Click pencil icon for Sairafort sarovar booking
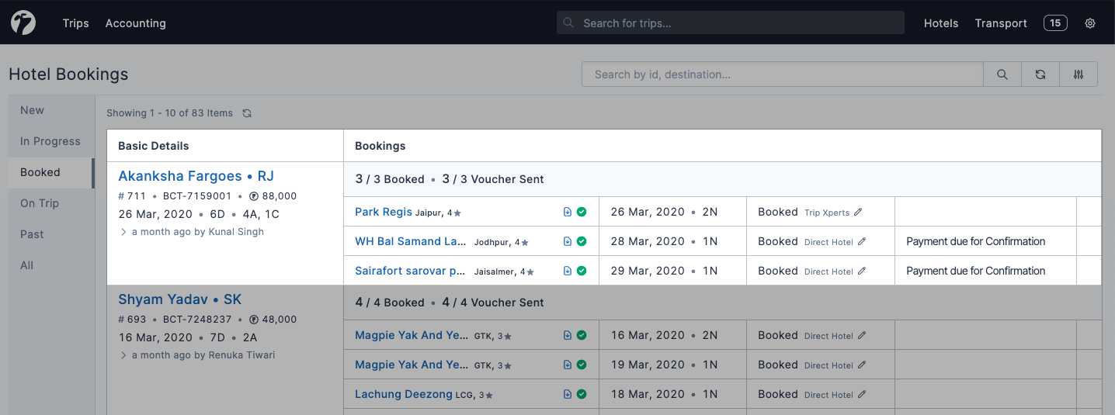The height and width of the screenshot is (415, 1115). tap(862, 271)
